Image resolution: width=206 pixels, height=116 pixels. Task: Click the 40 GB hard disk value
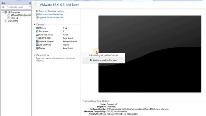65,35
